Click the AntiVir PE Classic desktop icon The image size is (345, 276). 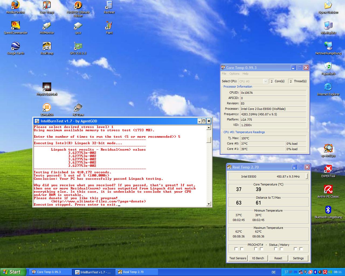pos(328,192)
